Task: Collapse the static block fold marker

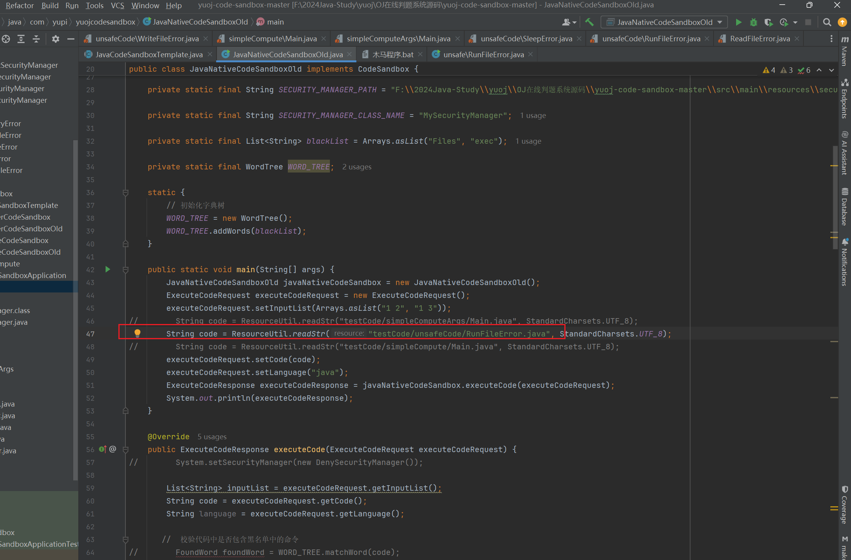Action: (x=125, y=192)
